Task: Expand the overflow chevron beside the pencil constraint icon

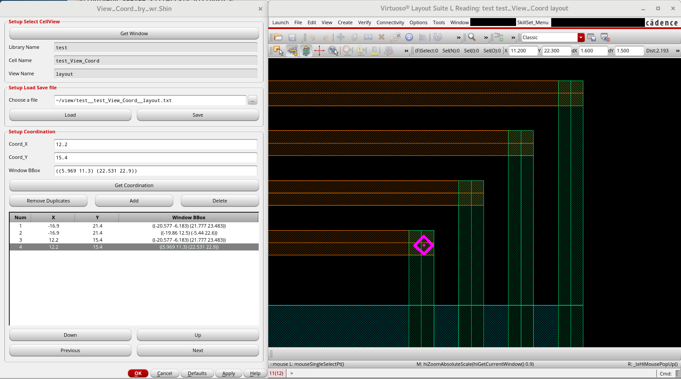Action: 406,51
